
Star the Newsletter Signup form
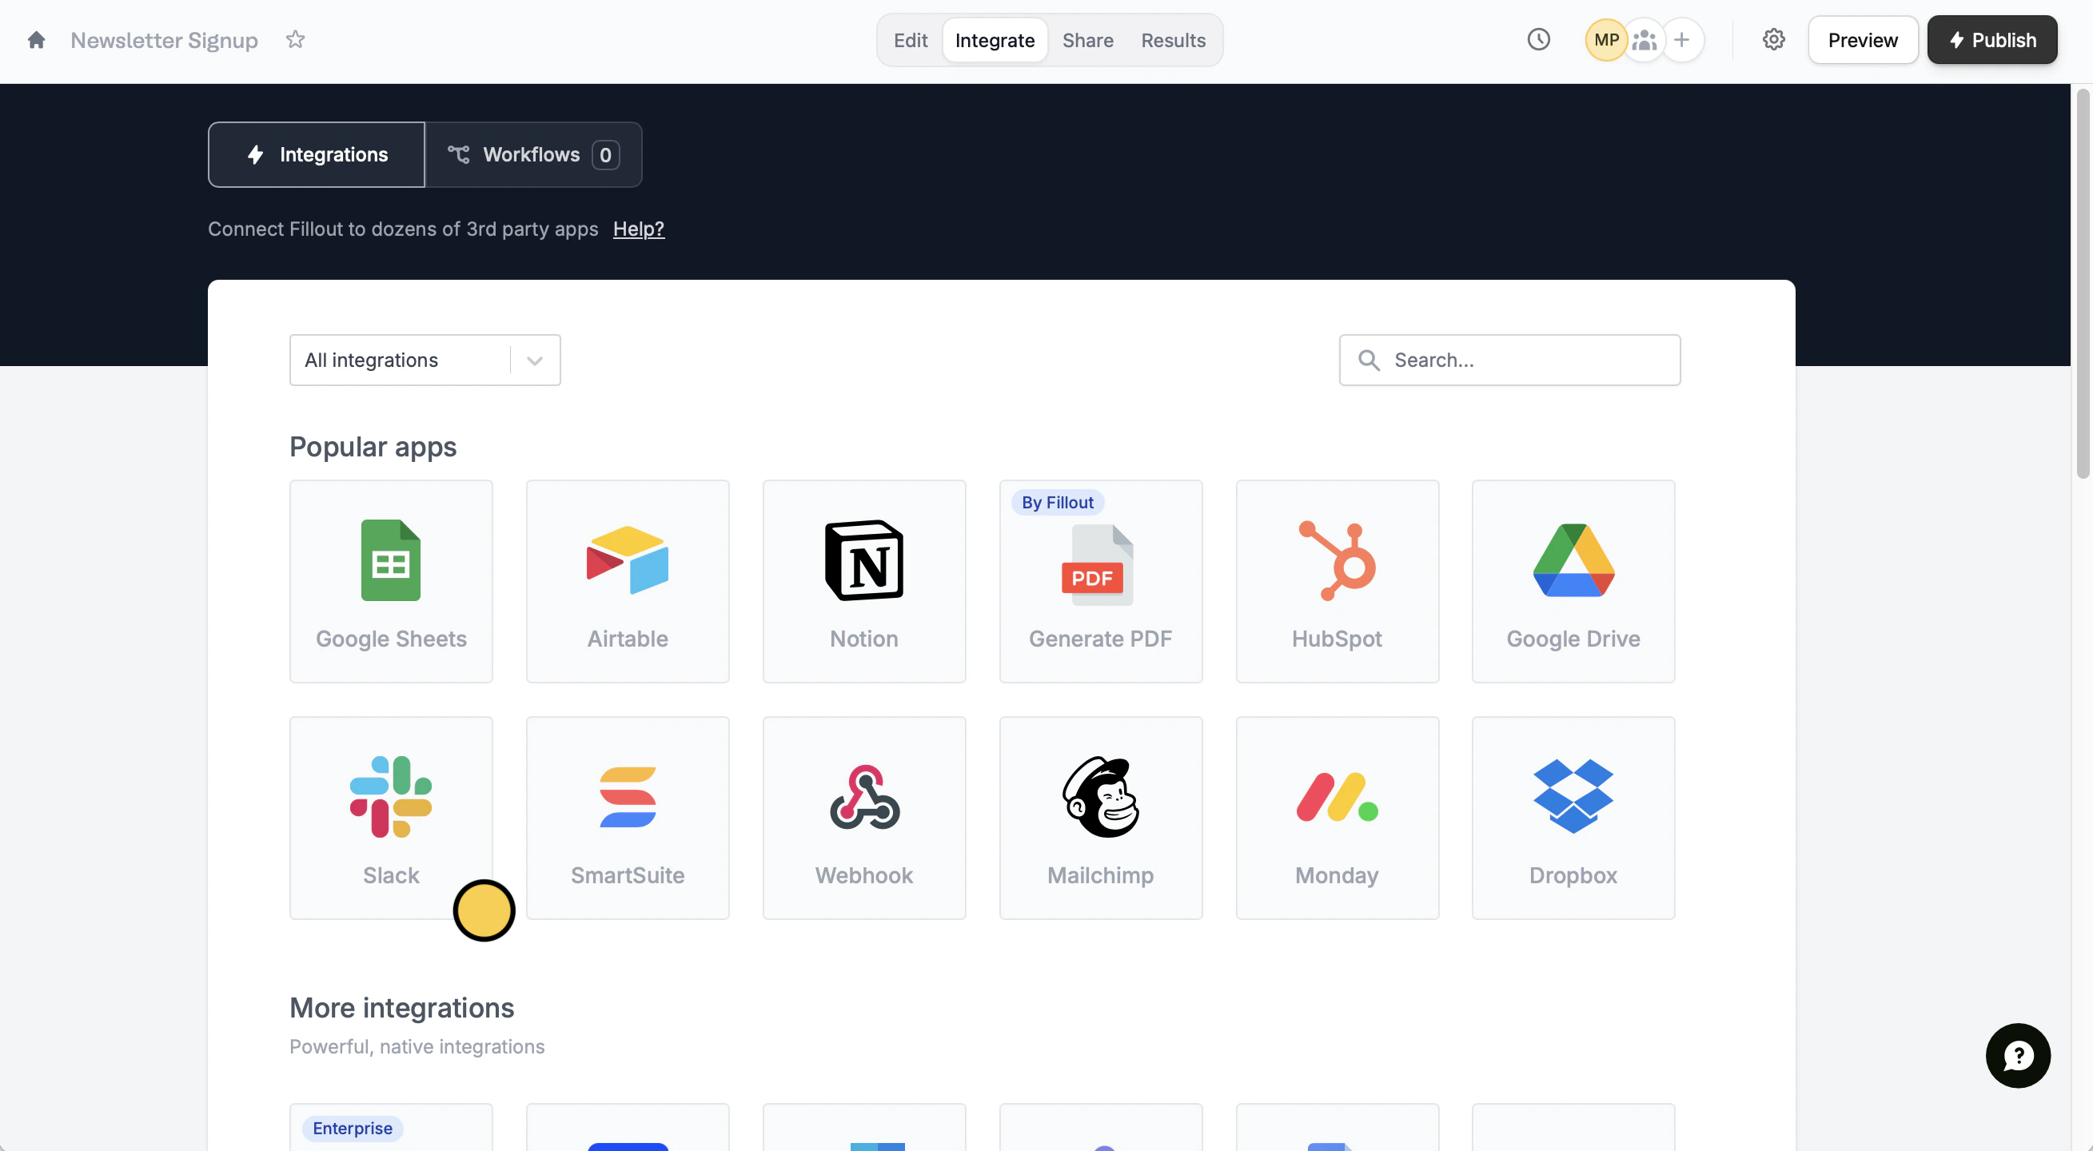[295, 40]
